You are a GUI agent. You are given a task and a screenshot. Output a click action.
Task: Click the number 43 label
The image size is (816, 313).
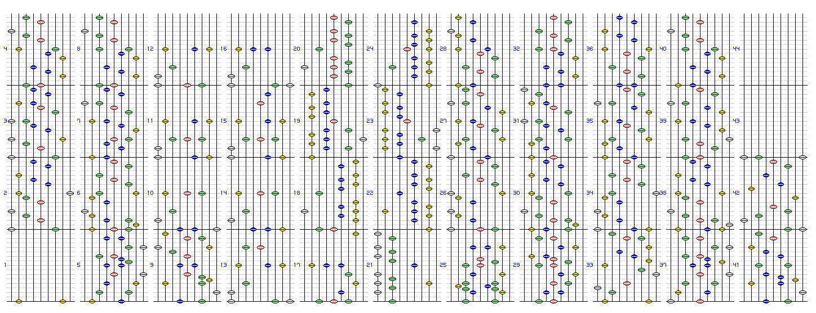pos(736,121)
